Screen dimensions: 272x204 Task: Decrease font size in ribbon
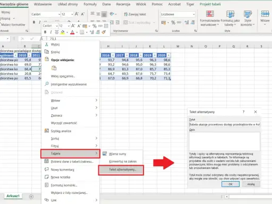pyautogui.click(x=82, y=14)
